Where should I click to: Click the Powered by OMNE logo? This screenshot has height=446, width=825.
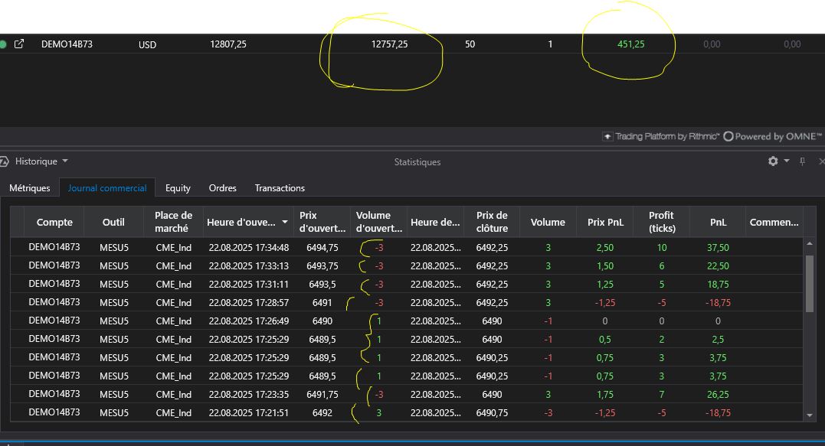pos(772,137)
